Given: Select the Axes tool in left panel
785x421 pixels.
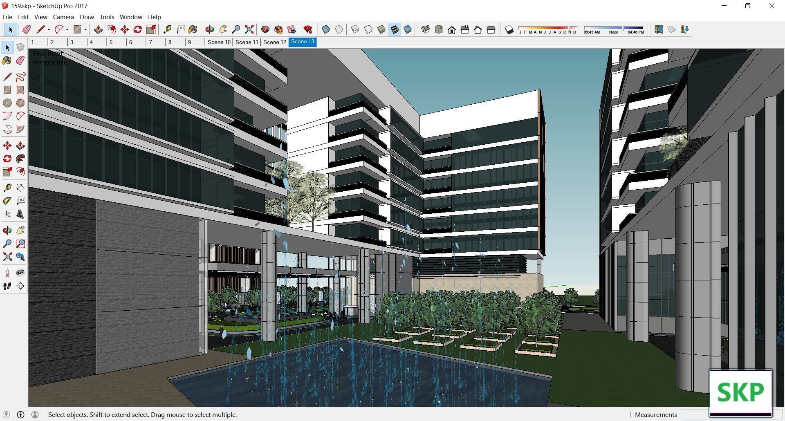Looking at the screenshot, I should pos(7,214).
